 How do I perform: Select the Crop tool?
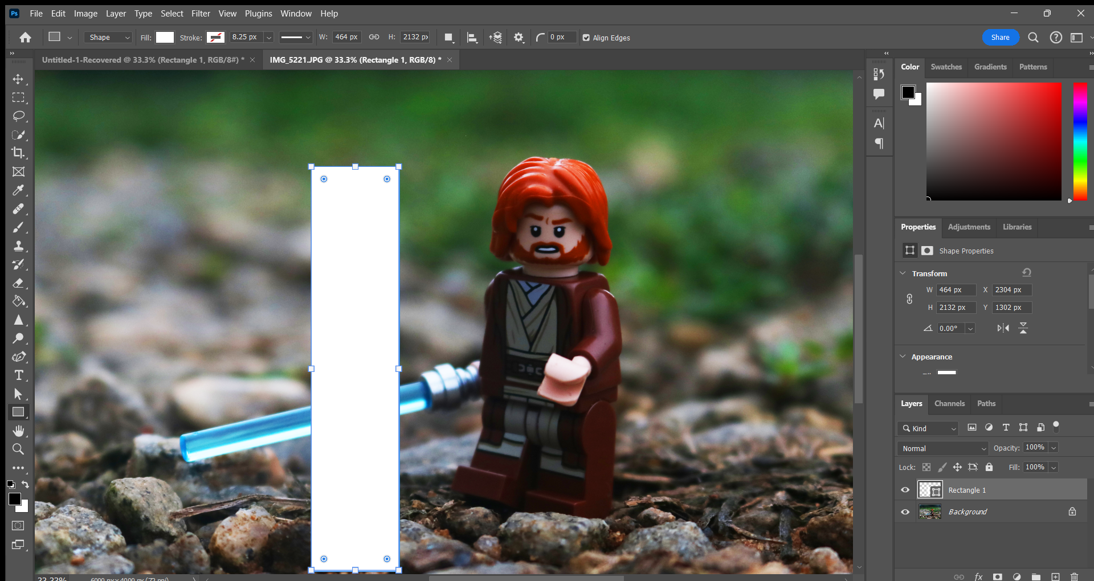pos(18,153)
